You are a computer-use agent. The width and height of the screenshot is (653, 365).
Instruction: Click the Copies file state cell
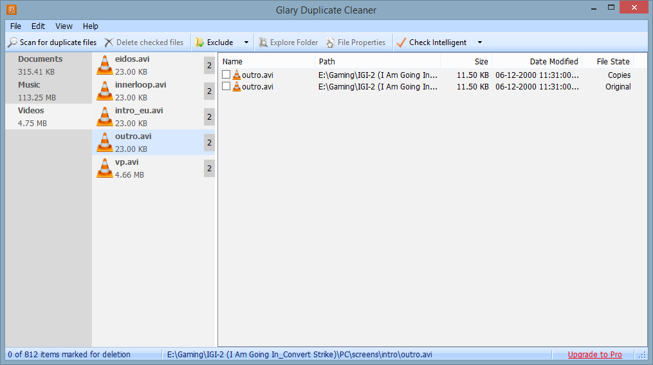(619, 75)
